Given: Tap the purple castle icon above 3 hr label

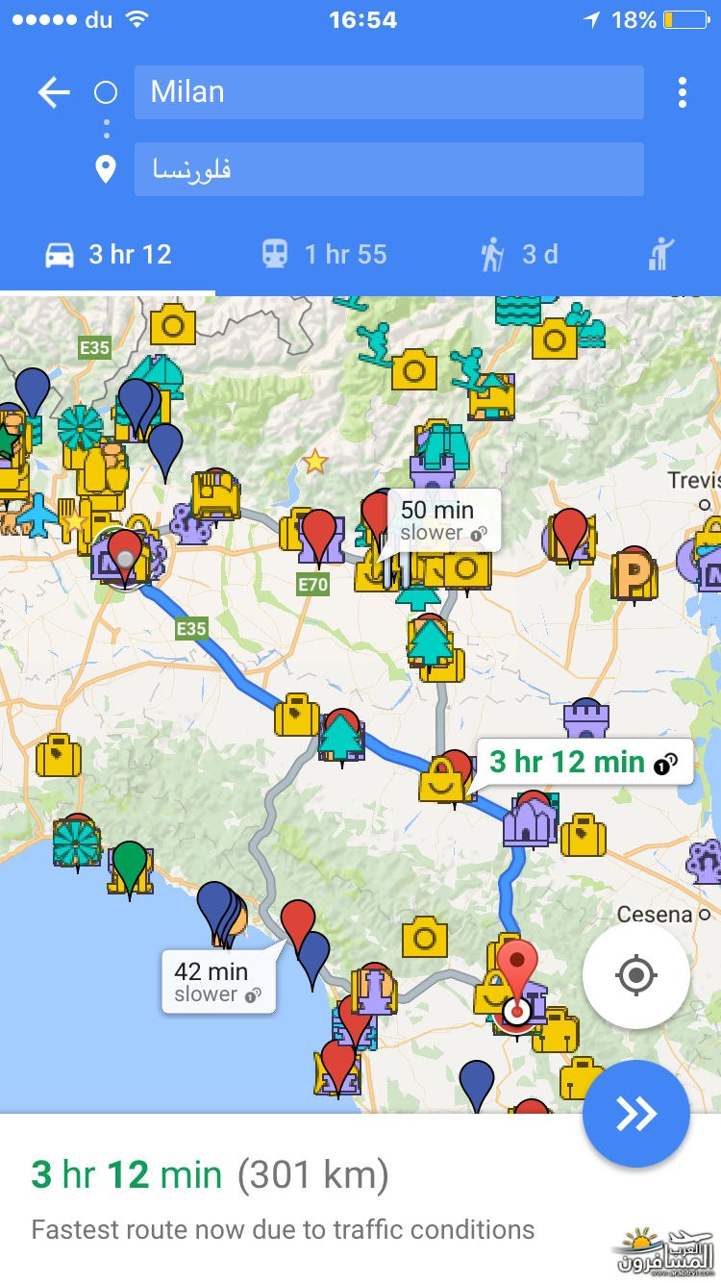Looking at the screenshot, I should (x=586, y=719).
